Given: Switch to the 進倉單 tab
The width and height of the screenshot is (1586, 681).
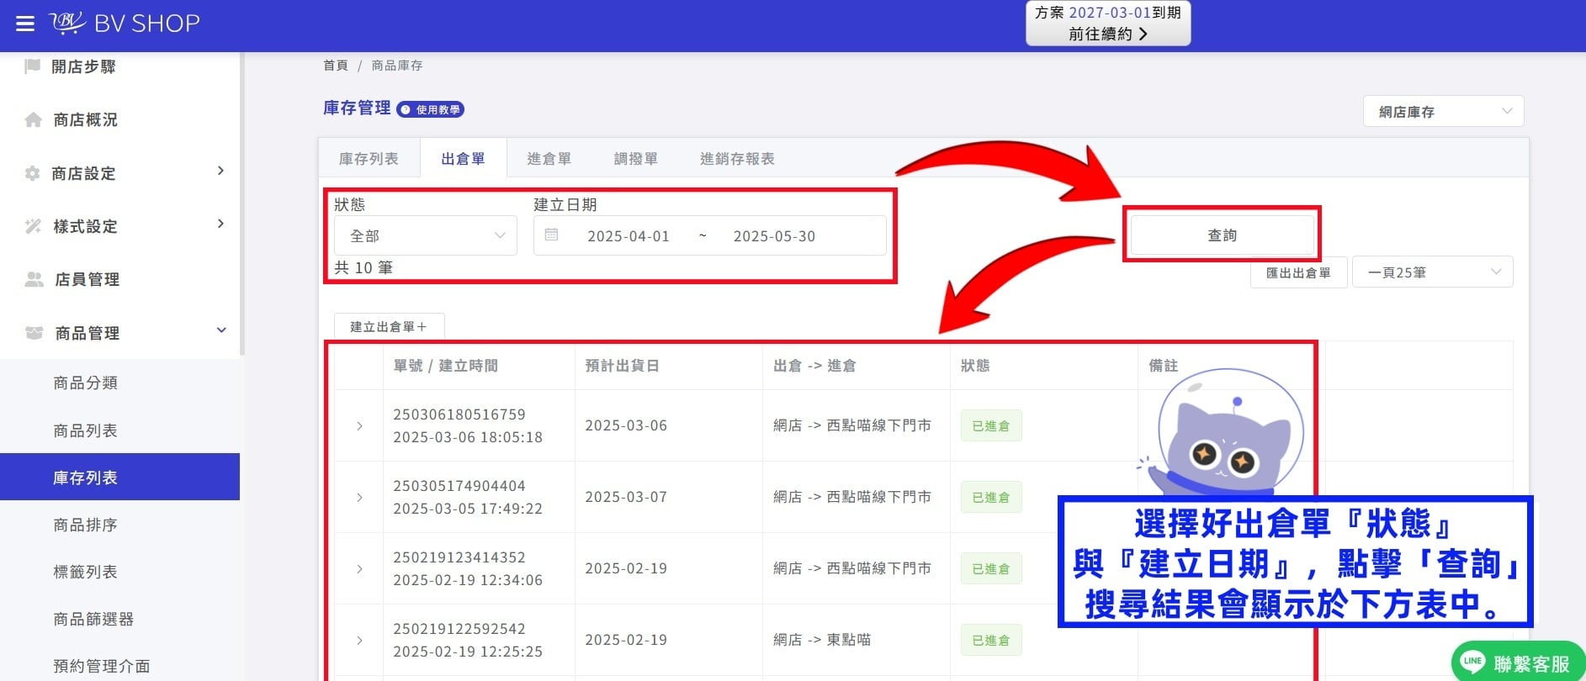Looking at the screenshot, I should [x=549, y=158].
